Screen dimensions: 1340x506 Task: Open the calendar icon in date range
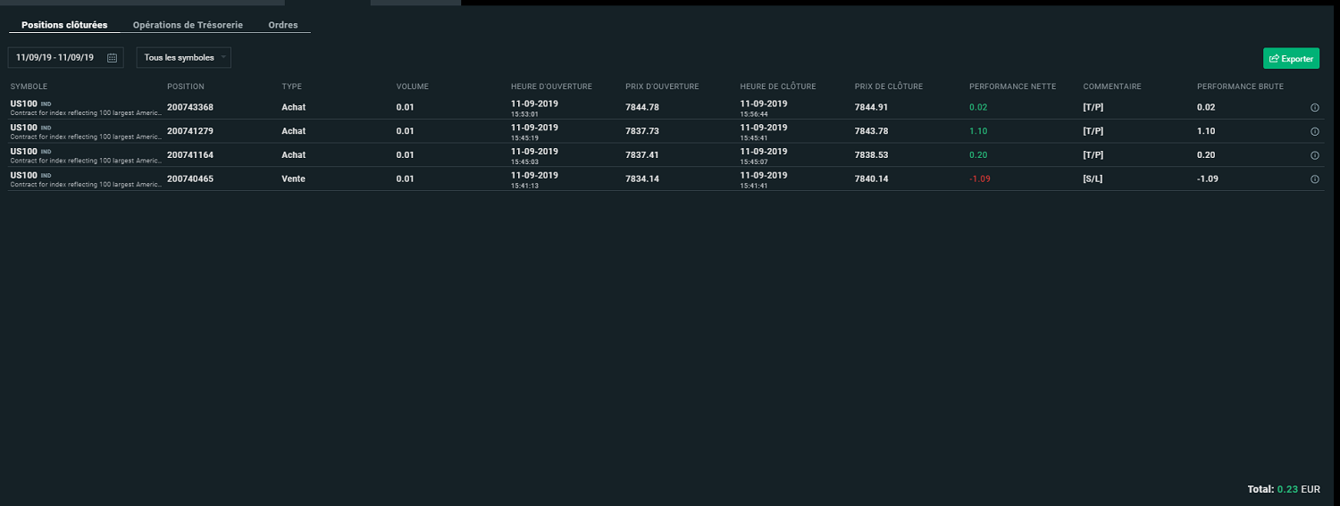point(112,58)
